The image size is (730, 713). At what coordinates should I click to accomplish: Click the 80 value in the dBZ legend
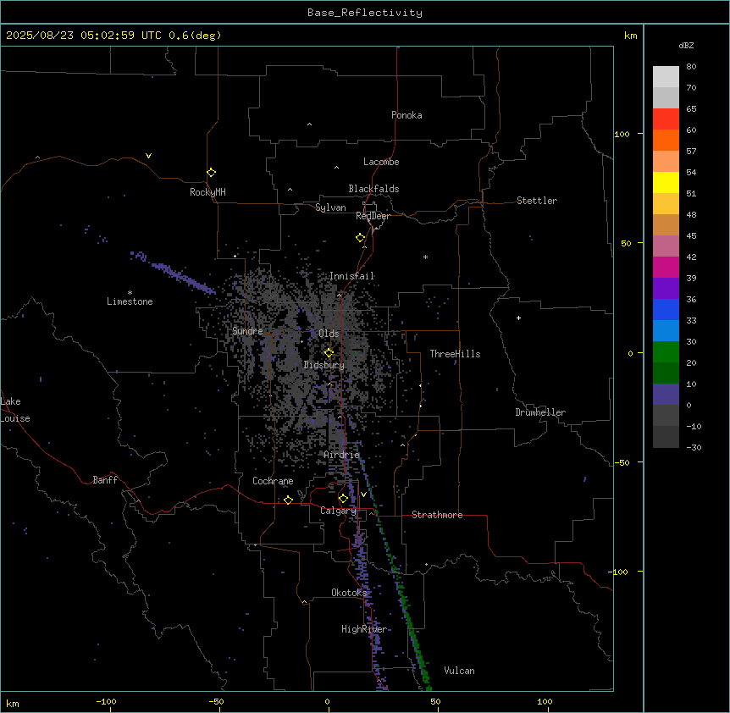pyautogui.click(x=691, y=67)
